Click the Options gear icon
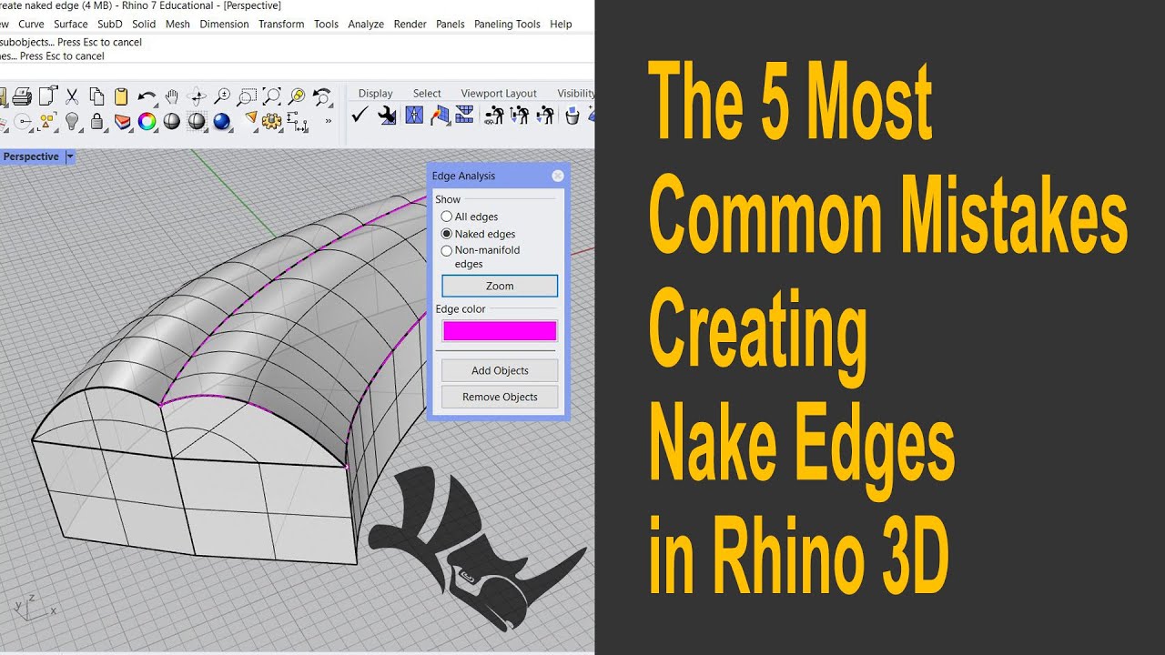 271,121
